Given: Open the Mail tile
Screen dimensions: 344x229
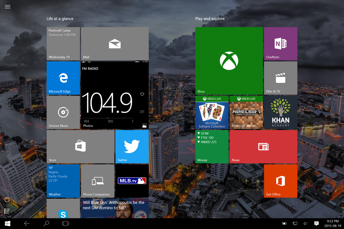Looking at the screenshot, I should pos(115,44).
